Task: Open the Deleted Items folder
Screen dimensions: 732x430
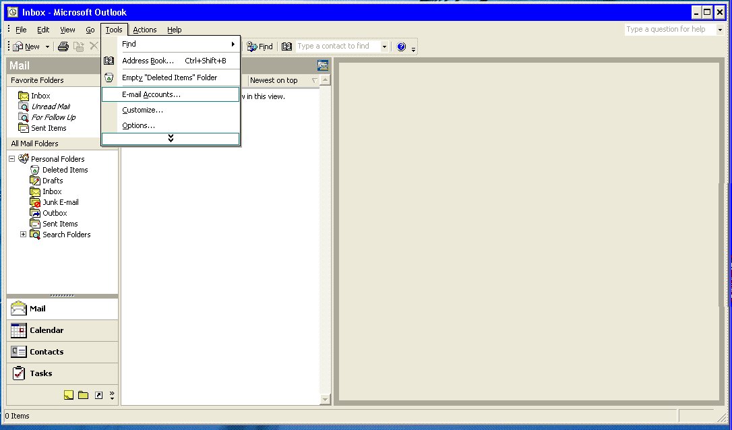Action: point(65,170)
